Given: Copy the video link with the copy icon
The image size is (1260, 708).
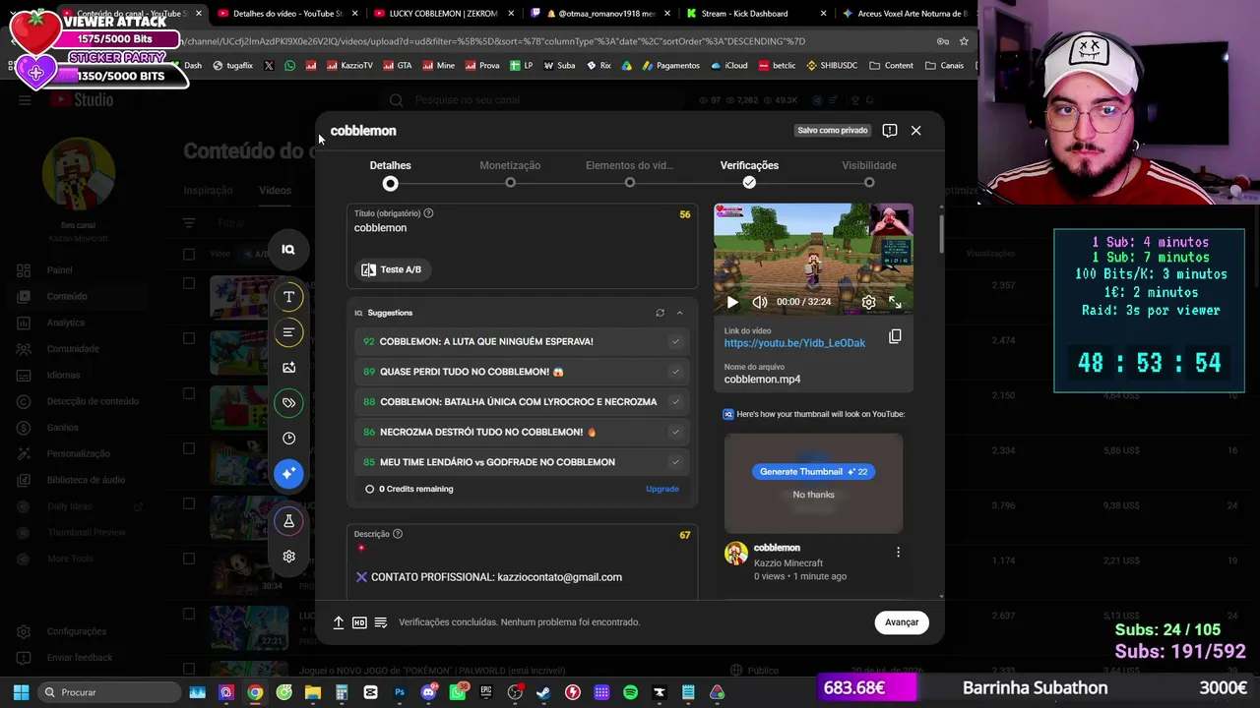Looking at the screenshot, I should pos(895,336).
